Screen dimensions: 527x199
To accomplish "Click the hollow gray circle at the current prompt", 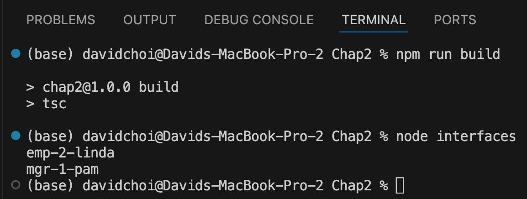I will (x=16, y=185).
